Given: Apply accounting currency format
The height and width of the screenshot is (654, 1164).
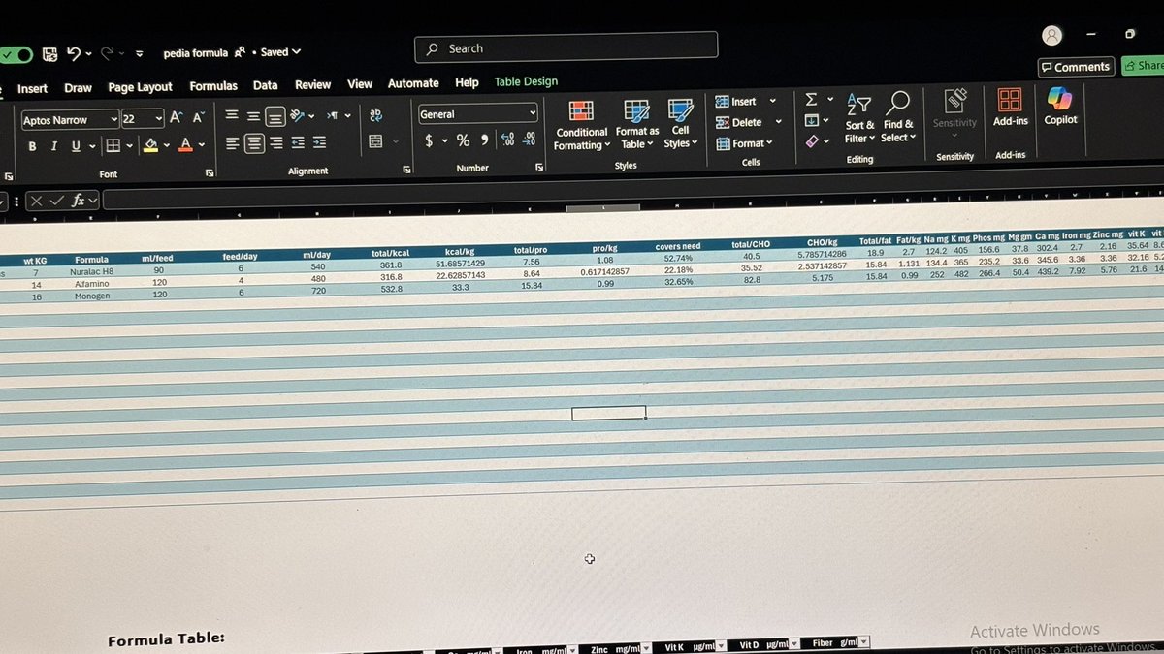Looking at the screenshot, I should pyautogui.click(x=429, y=140).
